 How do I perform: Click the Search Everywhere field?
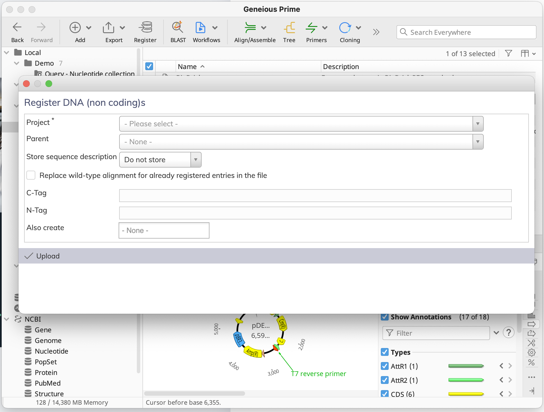(465, 32)
